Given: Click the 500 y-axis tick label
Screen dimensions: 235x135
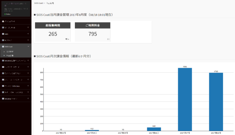Looking at the screenshot, I should [42, 94].
